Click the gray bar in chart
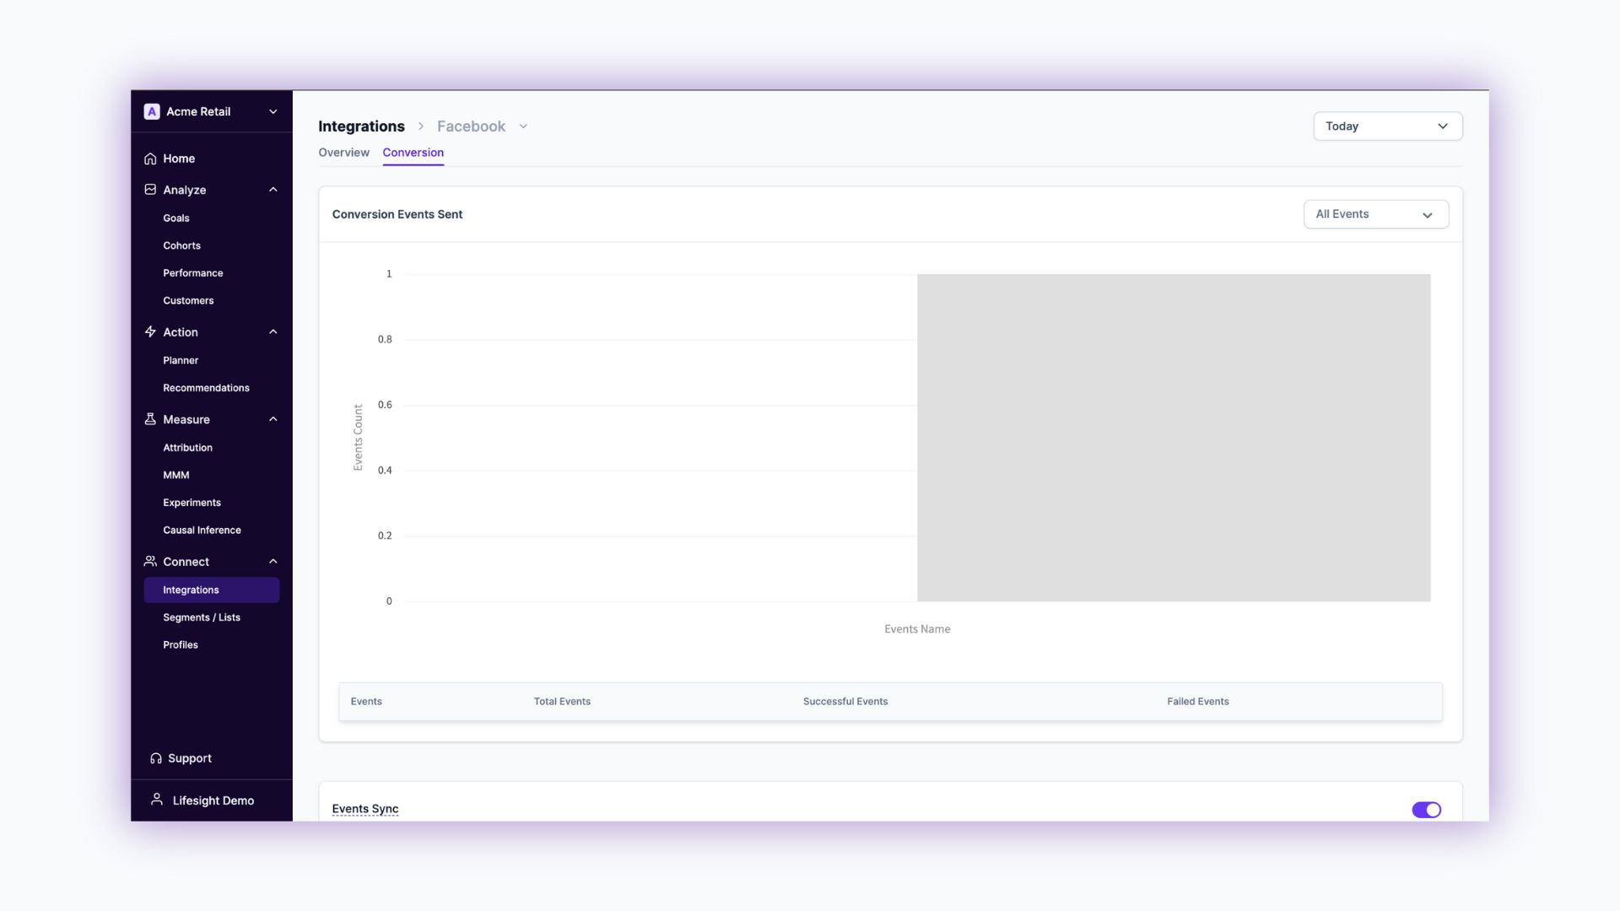The width and height of the screenshot is (1620, 911). click(x=1173, y=437)
